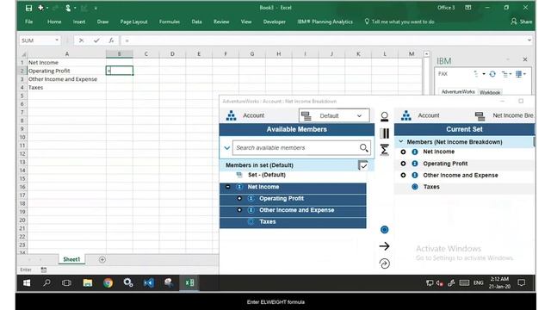Click the blue circle replace icon
This screenshot has width=551, height=310.
pos(385,230)
